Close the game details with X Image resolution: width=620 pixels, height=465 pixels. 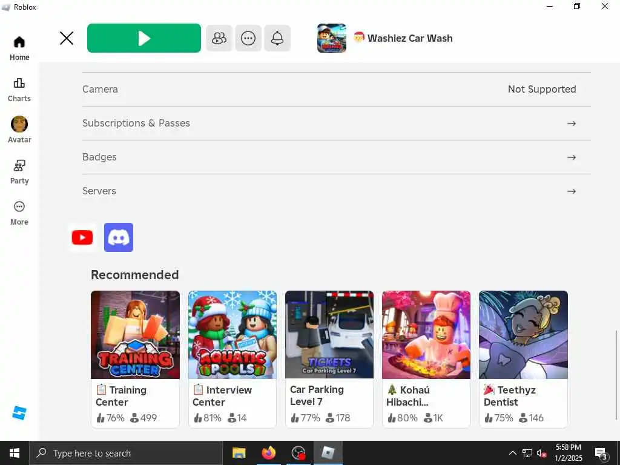click(x=67, y=38)
